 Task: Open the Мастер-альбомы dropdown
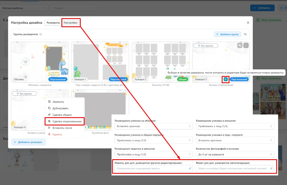coord(24,8)
